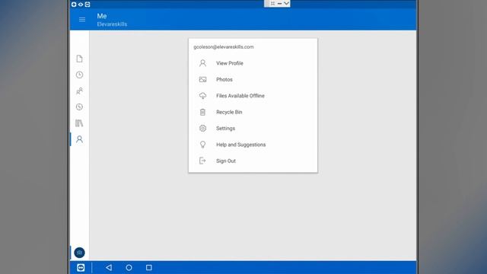Click the Elevareskills subtitle in header
The height and width of the screenshot is (274, 487).
tap(112, 24)
